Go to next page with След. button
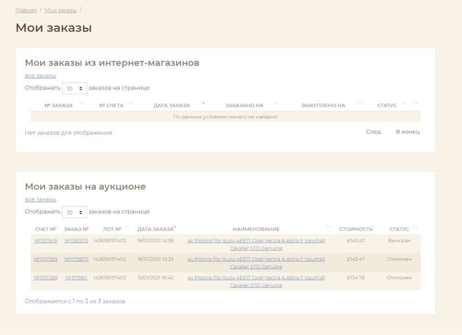The image size is (462, 335). [x=374, y=132]
